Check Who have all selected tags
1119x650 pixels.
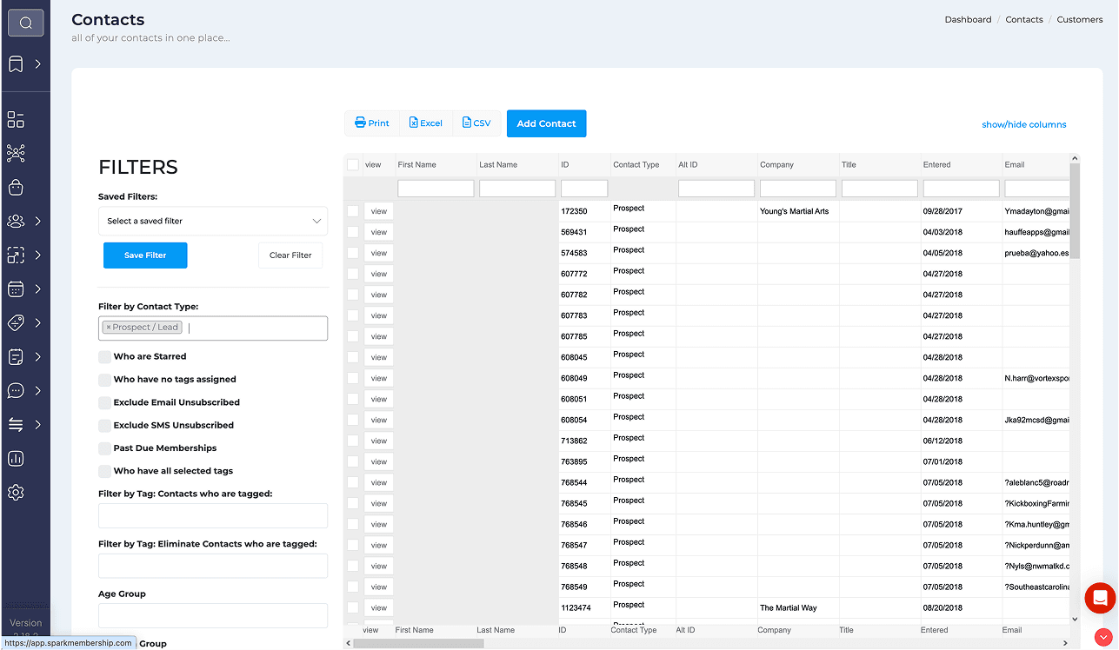pyautogui.click(x=104, y=472)
